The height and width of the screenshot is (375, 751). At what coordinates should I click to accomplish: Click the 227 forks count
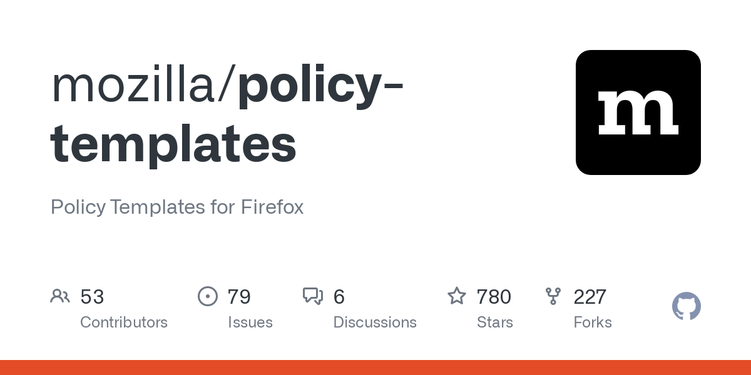coord(590,297)
